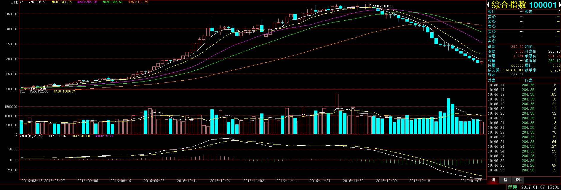The image size is (561, 190).
Task: Click the 2016-09-28 date on time axis
Action: click(154, 181)
